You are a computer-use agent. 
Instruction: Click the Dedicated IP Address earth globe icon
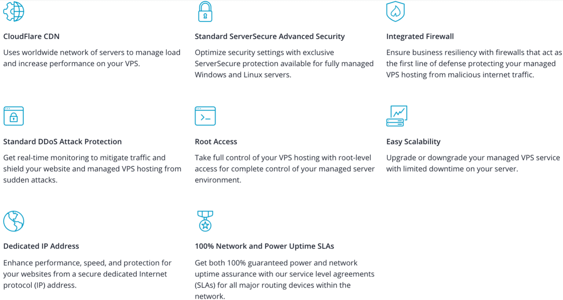14,221
